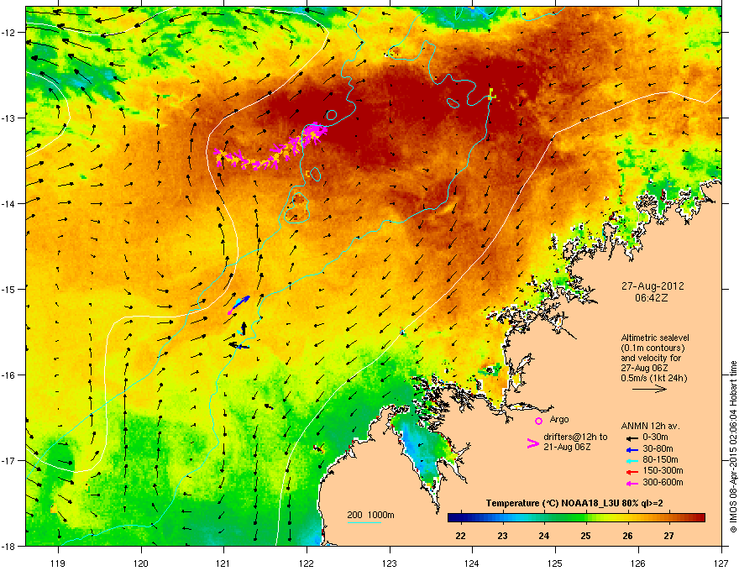This screenshot has height=571, width=739.
Task: Click the '200 1000m' bathymetry label
Action: point(370,515)
